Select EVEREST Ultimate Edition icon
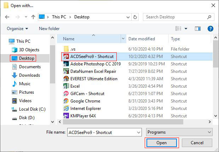 click(x=66, y=79)
